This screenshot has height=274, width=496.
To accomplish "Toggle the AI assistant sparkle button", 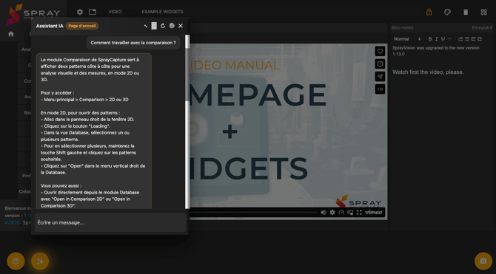I will click(x=40, y=261).
